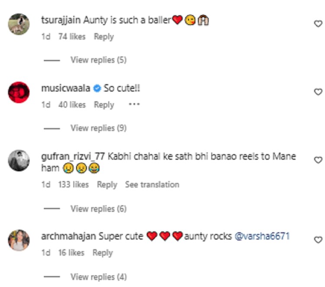Like gufran_rizvi_77's comment with the heart icon
The width and height of the screenshot is (325, 287).
pyautogui.click(x=318, y=160)
